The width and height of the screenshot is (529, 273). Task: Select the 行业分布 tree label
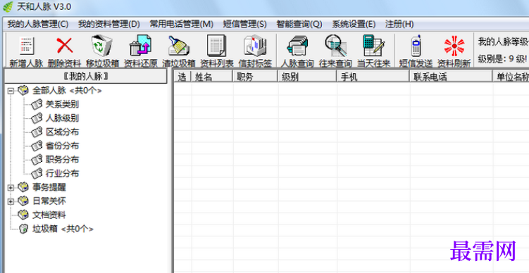62,174
